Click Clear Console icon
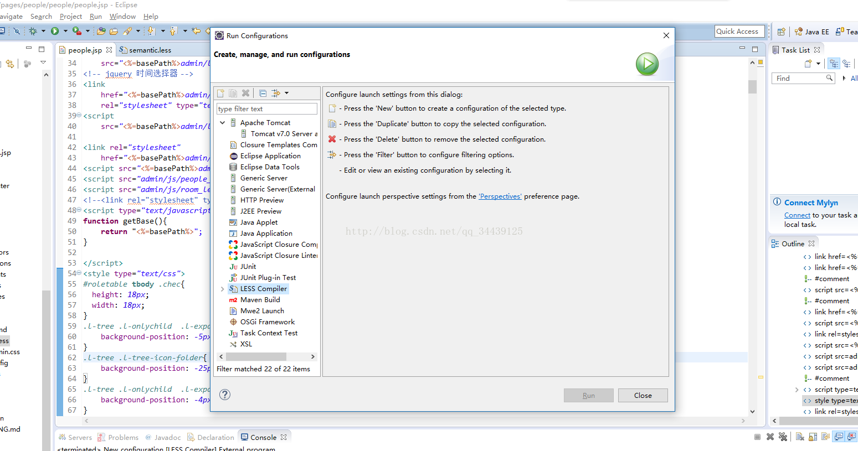The image size is (858, 451). [800, 437]
